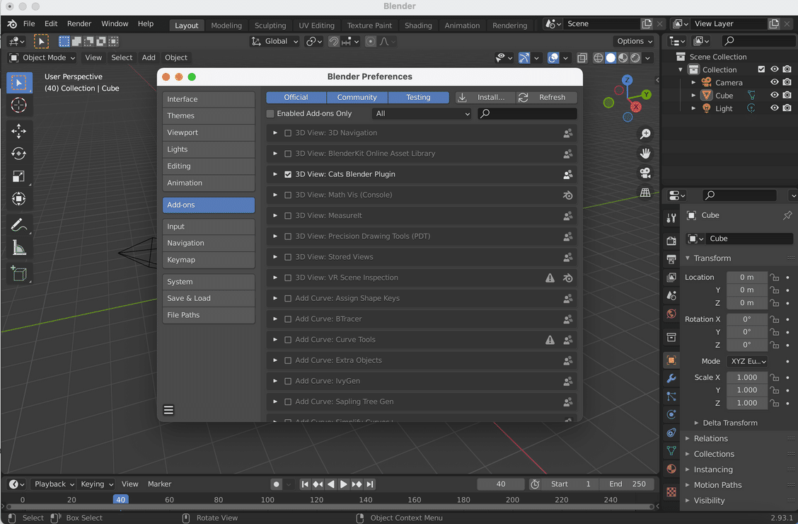Open the Render menu
This screenshot has height=524, width=798.
79,23
